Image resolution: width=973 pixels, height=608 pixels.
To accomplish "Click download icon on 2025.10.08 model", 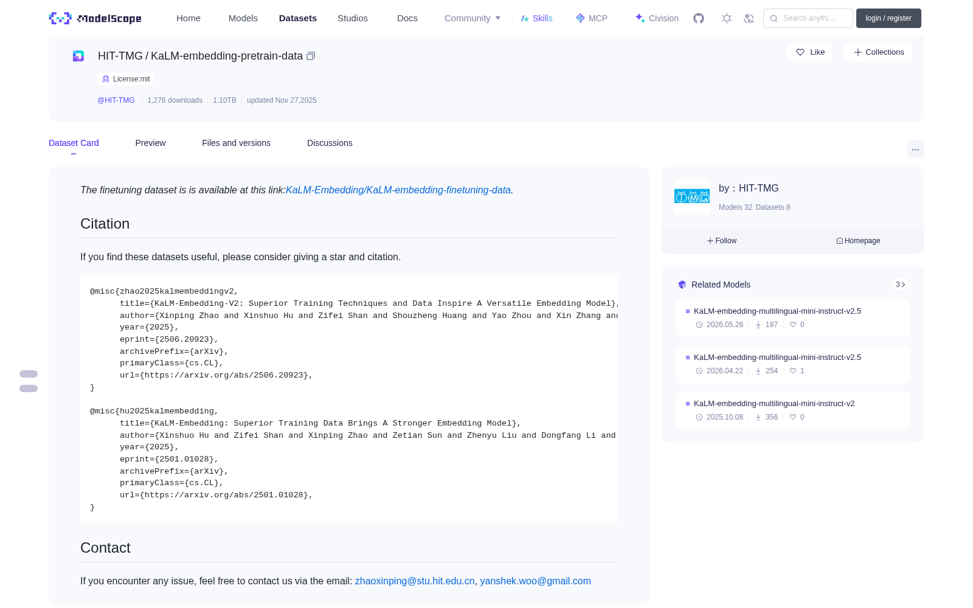I will (758, 417).
